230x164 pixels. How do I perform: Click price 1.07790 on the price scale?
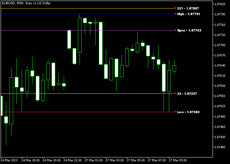coord(220,14)
